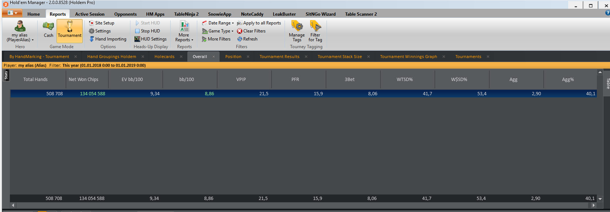The image size is (610, 212).
Task: Expand the Game Type filter dropdown
Action: point(218,31)
